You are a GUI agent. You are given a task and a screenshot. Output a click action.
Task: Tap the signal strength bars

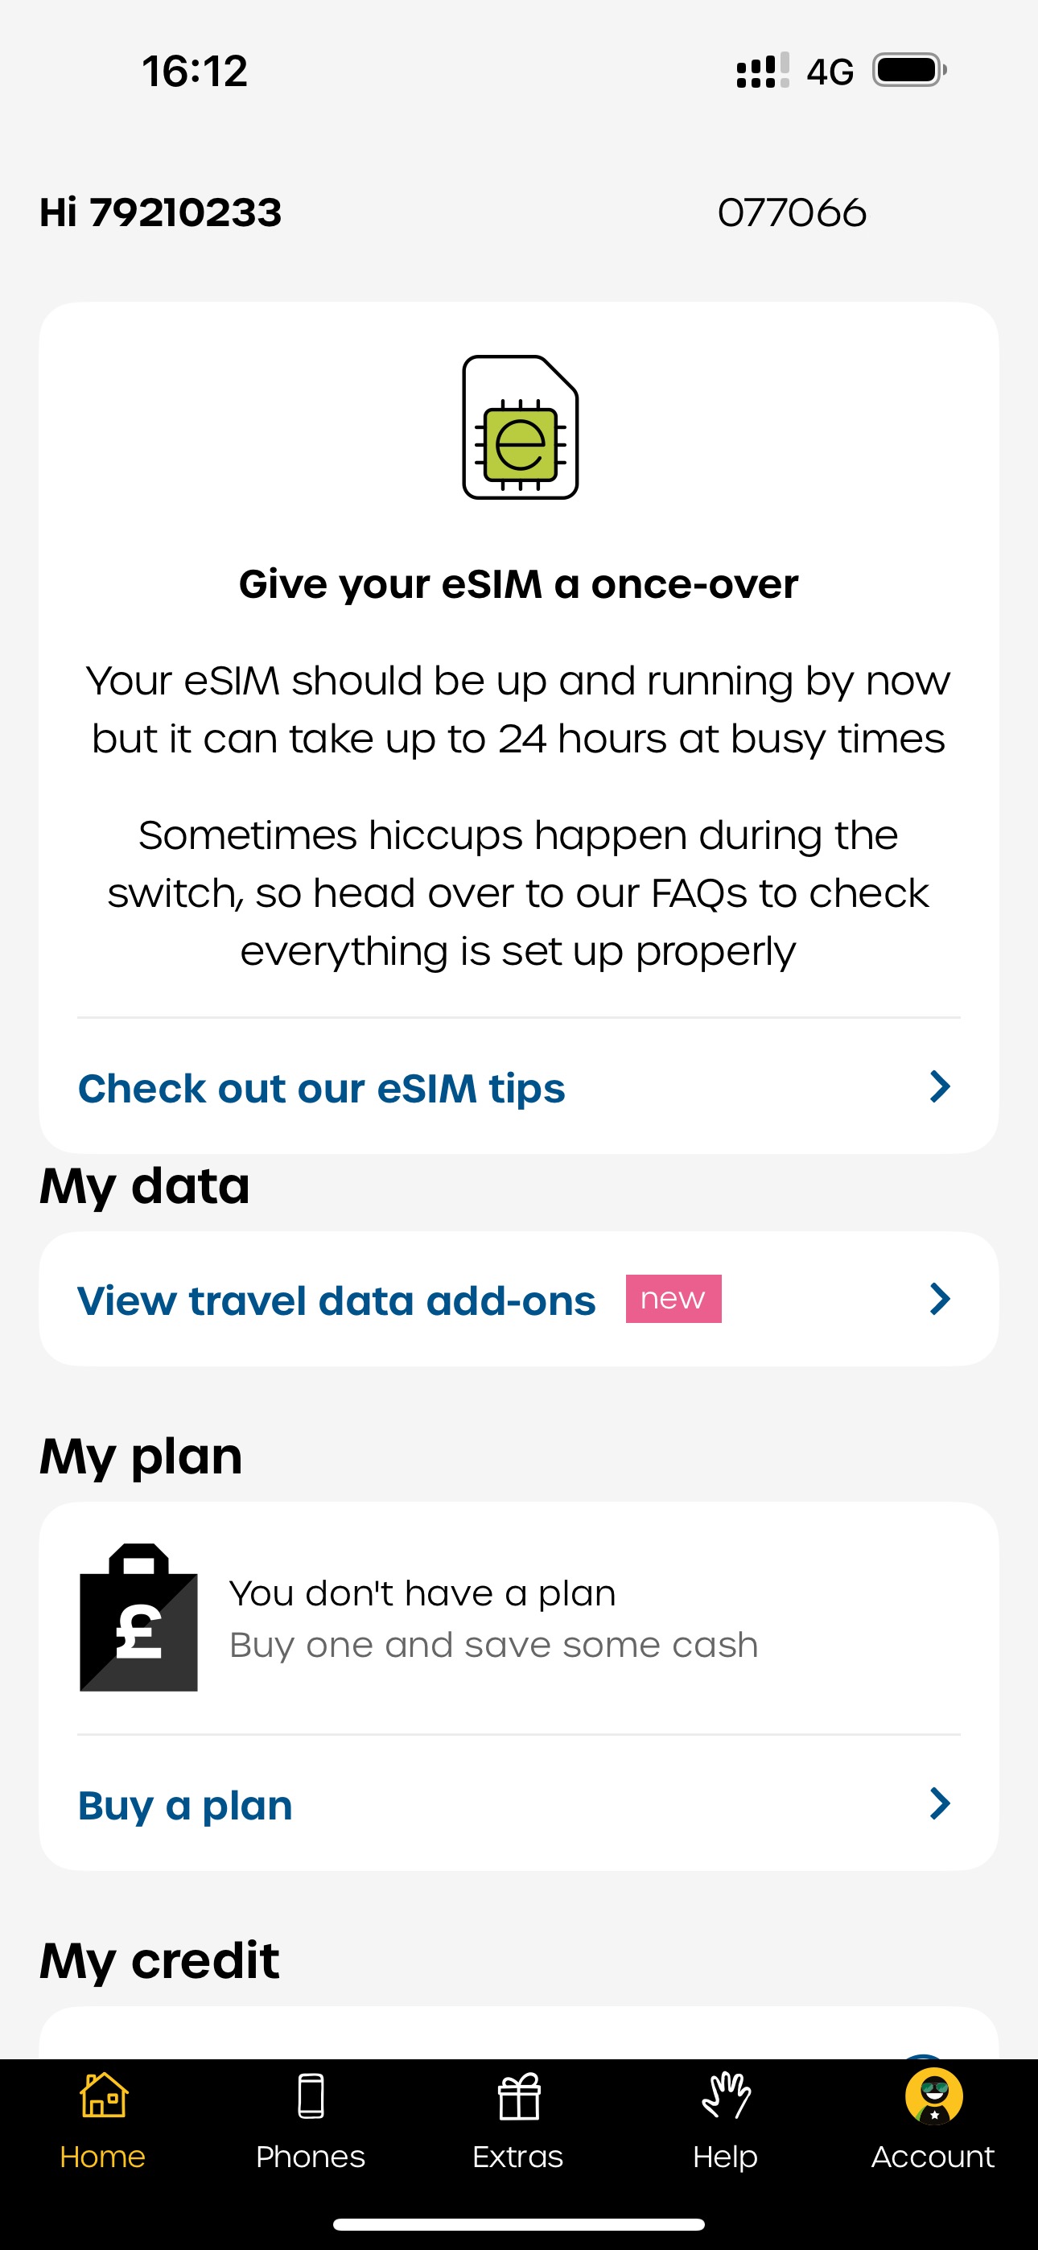(763, 71)
